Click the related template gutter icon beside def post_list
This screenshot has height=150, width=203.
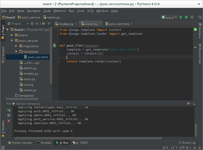tap(54, 45)
